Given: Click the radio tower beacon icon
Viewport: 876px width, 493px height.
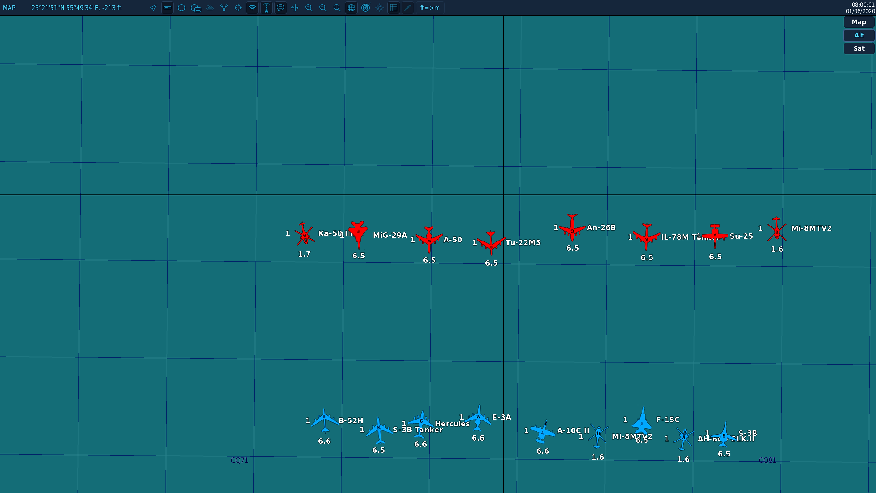Looking at the screenshot, I should click(266, 8).
